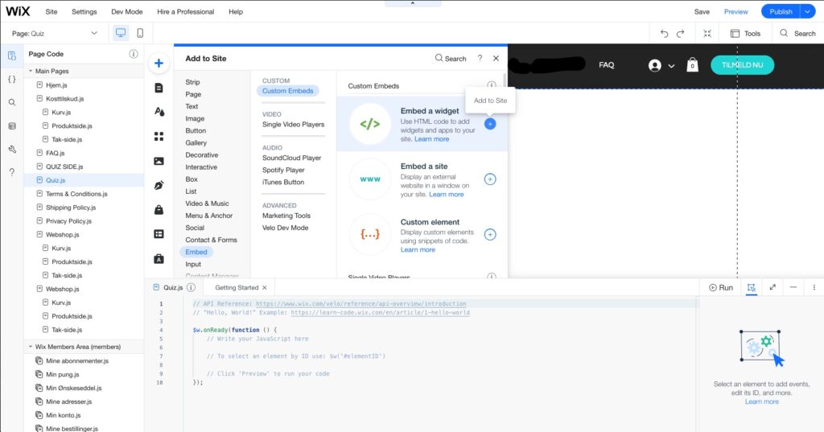Viewport: 824px width, 432px height.
Task: Open the Add Apps grid icon
Action: [x=159, y=136]
